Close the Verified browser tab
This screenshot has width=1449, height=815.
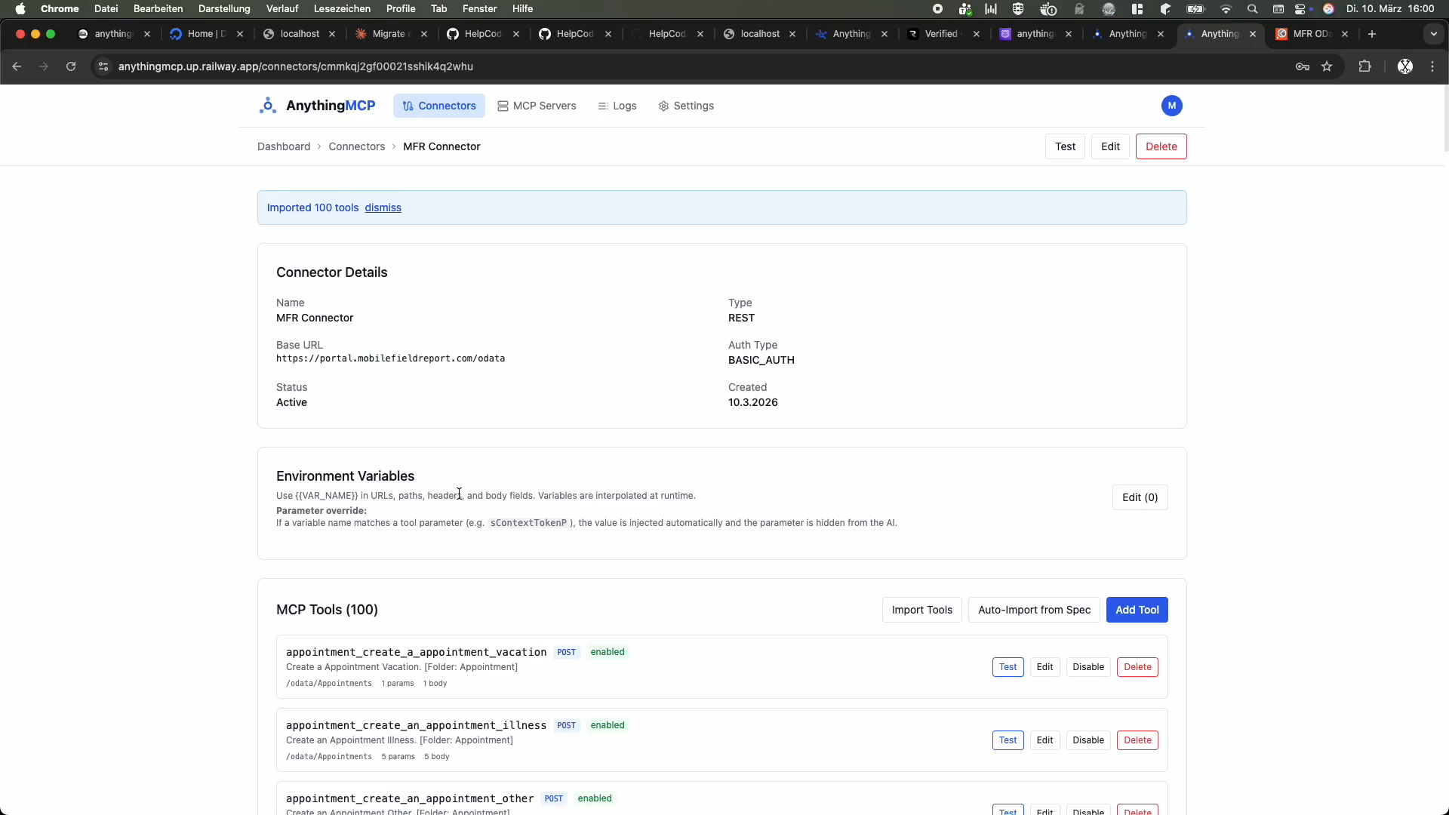(977, 34)
